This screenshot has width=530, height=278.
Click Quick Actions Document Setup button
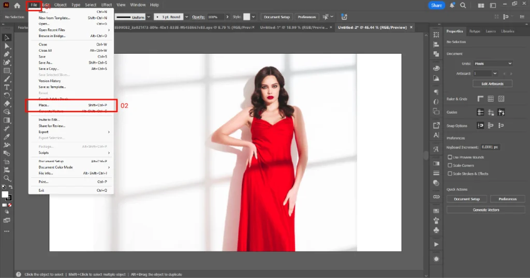(x=467, y=199)
